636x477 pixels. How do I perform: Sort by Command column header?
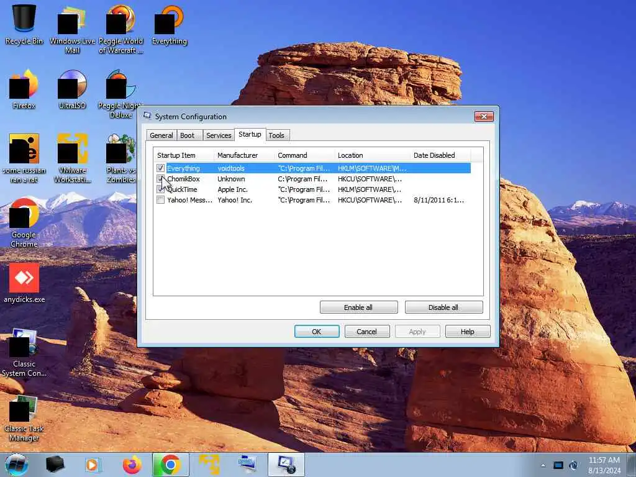coord(304,155)
